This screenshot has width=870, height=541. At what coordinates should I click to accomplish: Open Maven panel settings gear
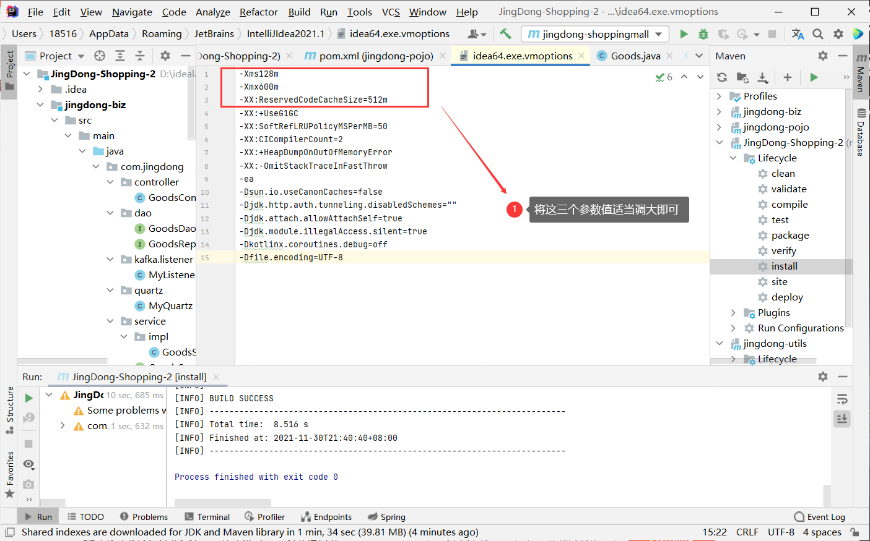(x=823, y=56)
